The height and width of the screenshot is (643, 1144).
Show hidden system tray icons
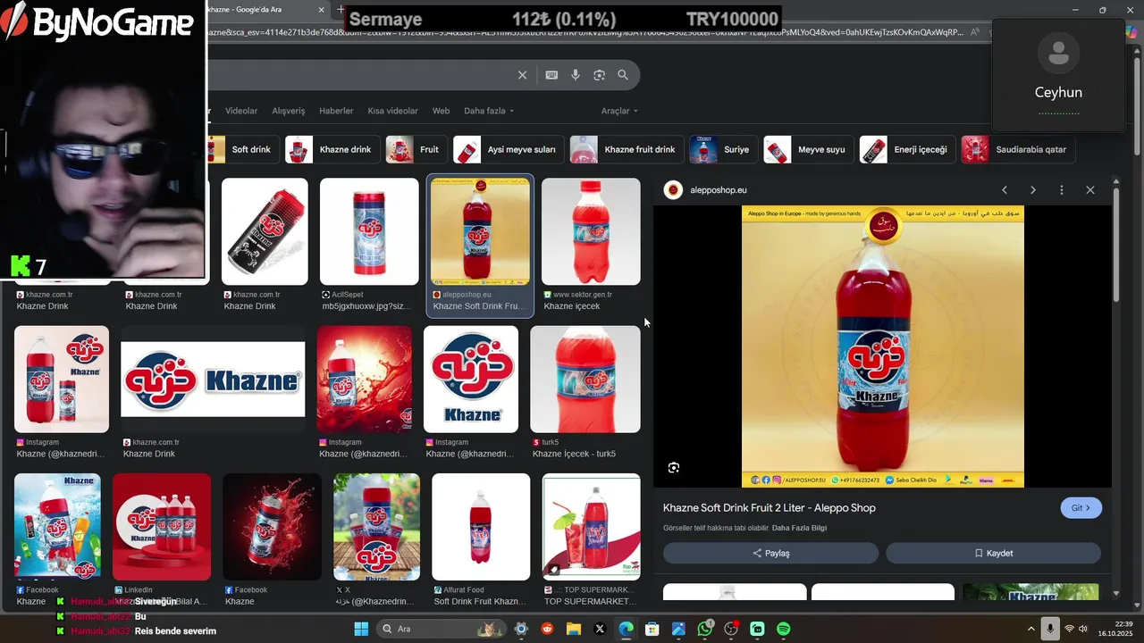(x=1030, y=629)
